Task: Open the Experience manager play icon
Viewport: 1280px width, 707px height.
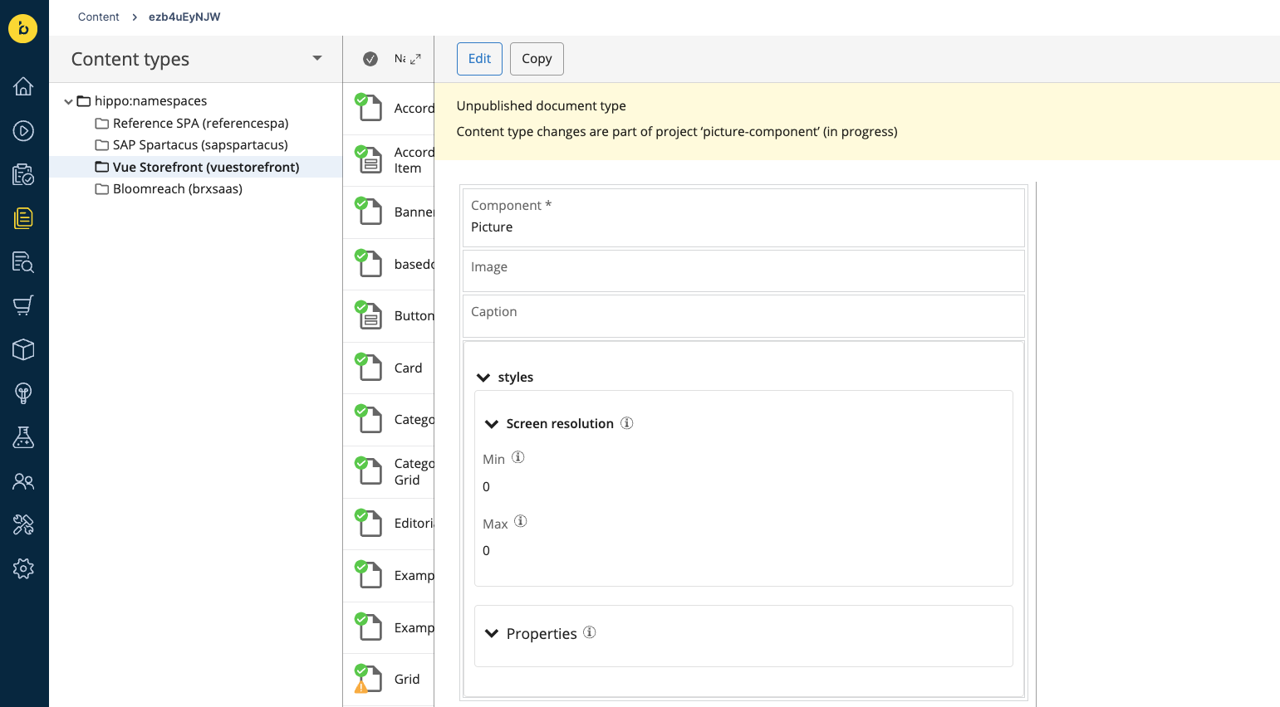Action: click(23, 130)
